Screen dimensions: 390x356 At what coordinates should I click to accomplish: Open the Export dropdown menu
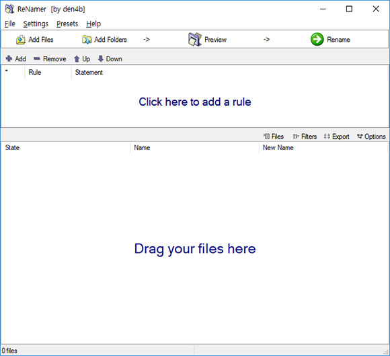click(336, 137)
